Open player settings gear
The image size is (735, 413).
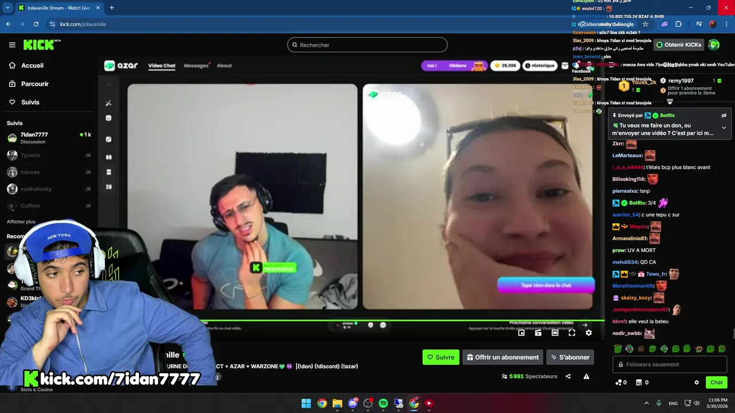pos(589,333)
